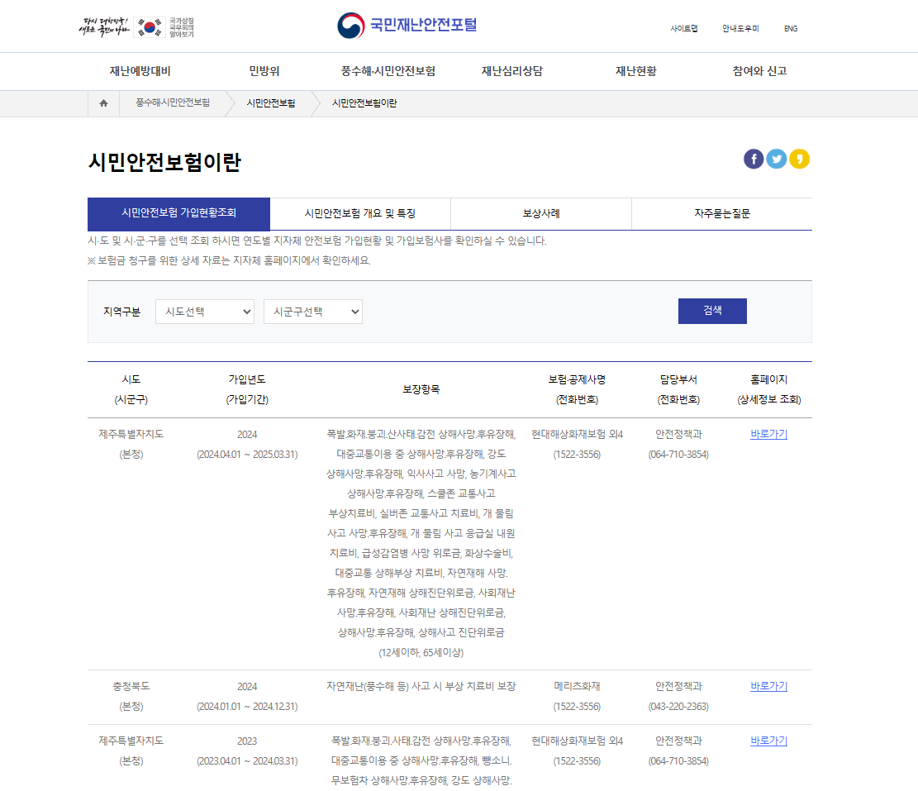Share the page via Facebook icon
Viewport: 918px width, 791px height.
pyautogui.click(x=754, y=159)
